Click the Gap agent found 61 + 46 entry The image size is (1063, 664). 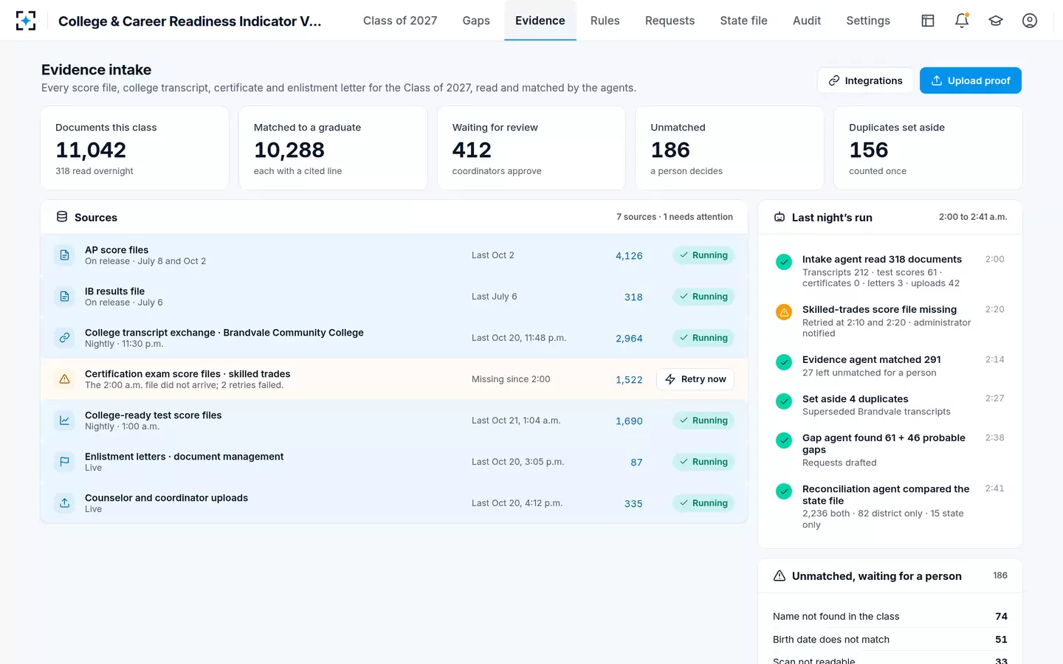[890, 450]
